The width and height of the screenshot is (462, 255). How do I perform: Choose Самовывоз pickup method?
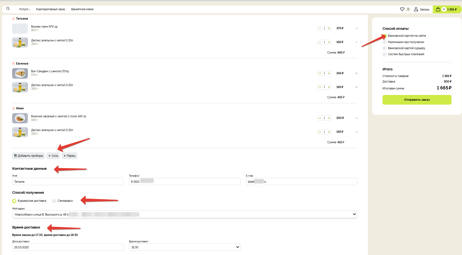point(54,201)
